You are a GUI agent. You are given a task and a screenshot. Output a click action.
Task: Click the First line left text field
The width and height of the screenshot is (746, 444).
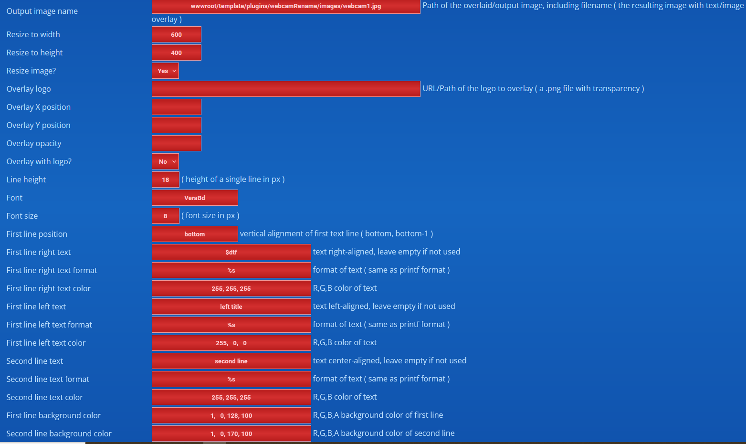231,307
